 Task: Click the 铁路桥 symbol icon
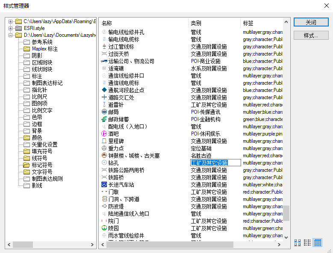(104, 177)
